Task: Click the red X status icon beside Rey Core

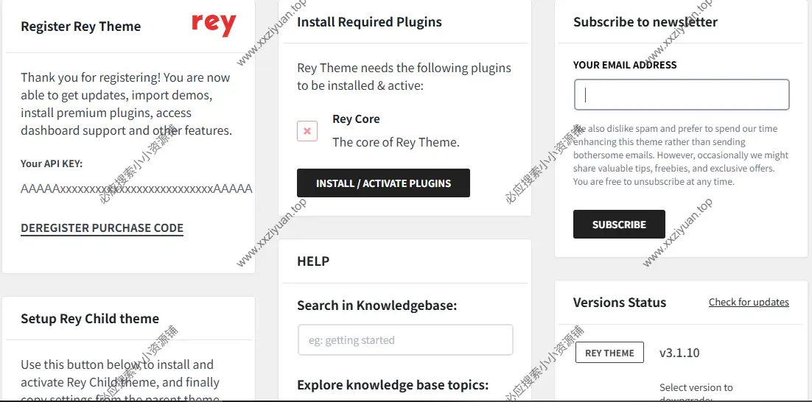Action: tap(307, 131)
